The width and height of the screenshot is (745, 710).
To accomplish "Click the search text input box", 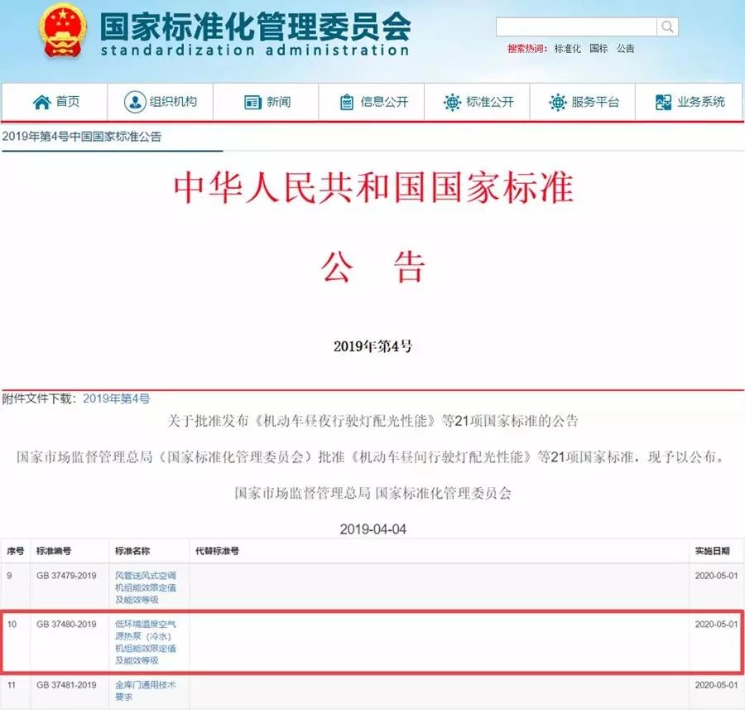I will (x=576, y=27).
